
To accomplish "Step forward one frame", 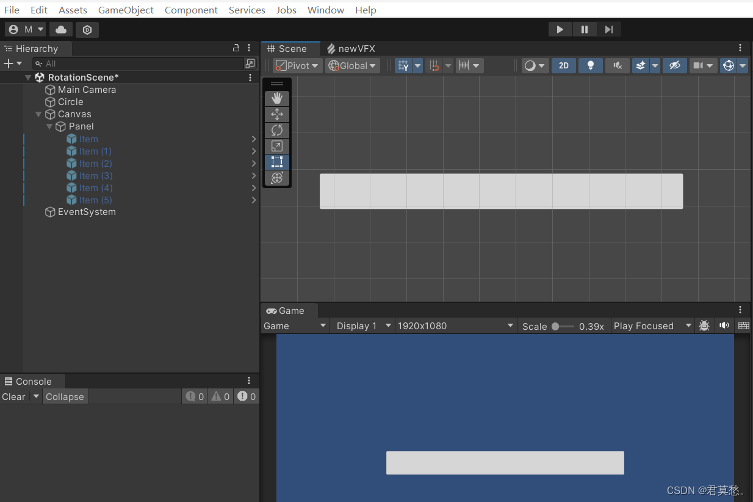I will click(x=608, y=29).
